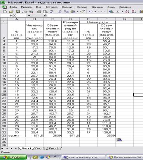Expand the Paste options dropdown arrow
Viewport: 143px width, 160px height.
point(77,12)
